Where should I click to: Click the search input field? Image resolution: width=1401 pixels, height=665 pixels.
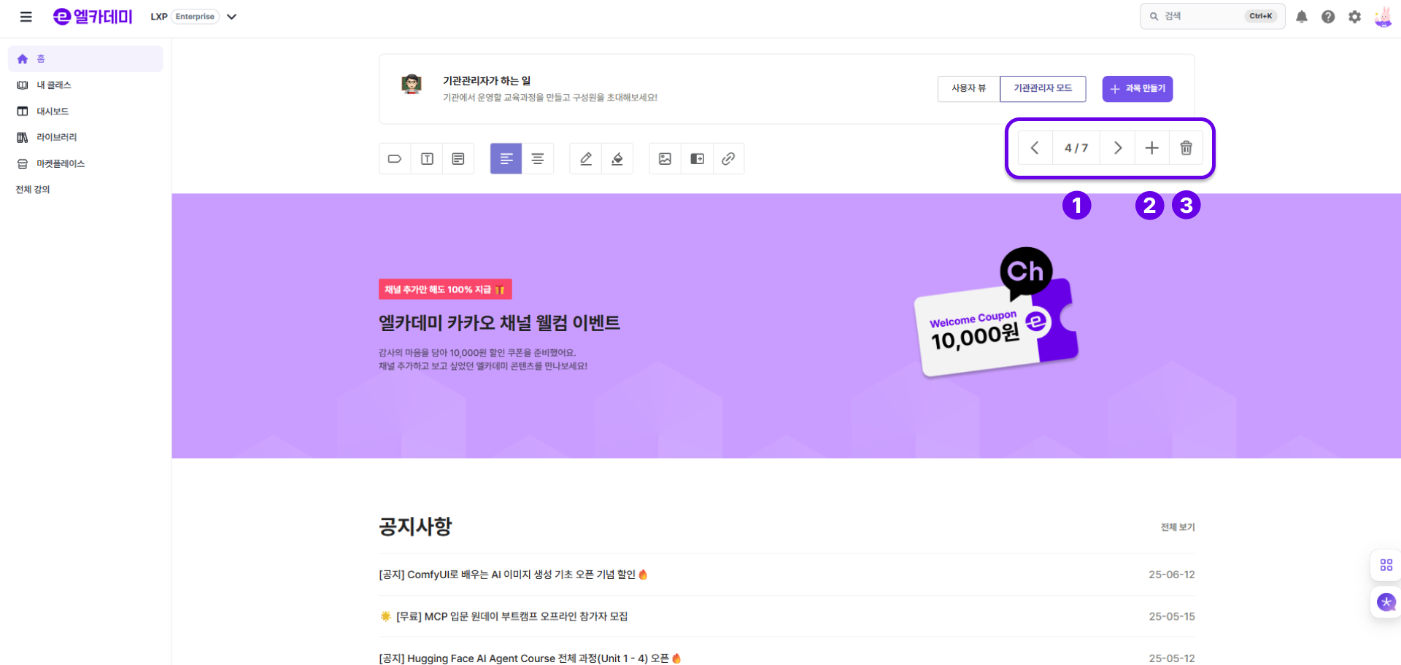point(1213,16)
